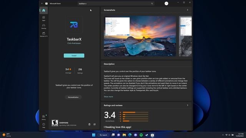Click the TaskbarX app logo
Image resolution: width=246 pixels, height=138 pixels.
point(74,25)
